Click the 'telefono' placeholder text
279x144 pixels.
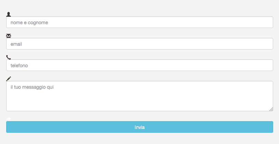point(19,66)
